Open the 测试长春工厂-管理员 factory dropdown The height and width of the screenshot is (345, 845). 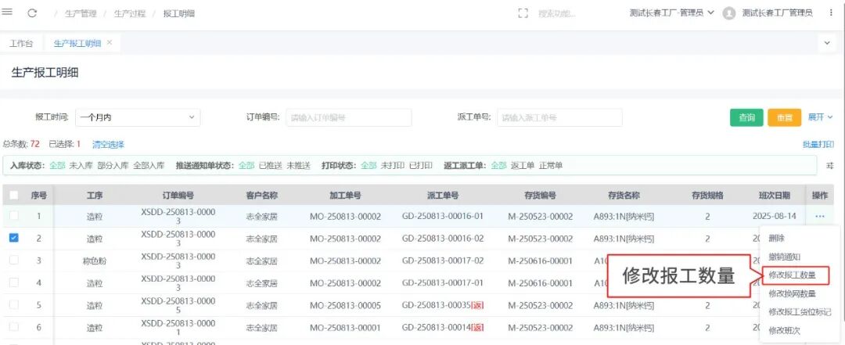point(671,13)
